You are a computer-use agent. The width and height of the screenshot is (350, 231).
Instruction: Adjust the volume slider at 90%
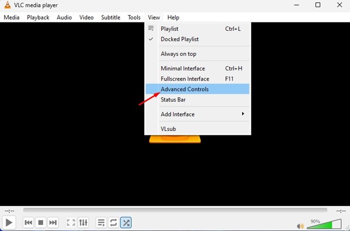point(324,224)
